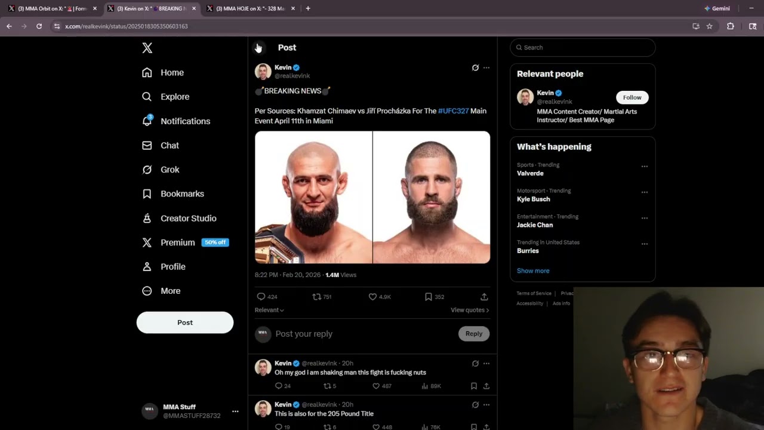Open more options on '205 Pound Title' reply

pyautogui.click(x=486, y=404)
